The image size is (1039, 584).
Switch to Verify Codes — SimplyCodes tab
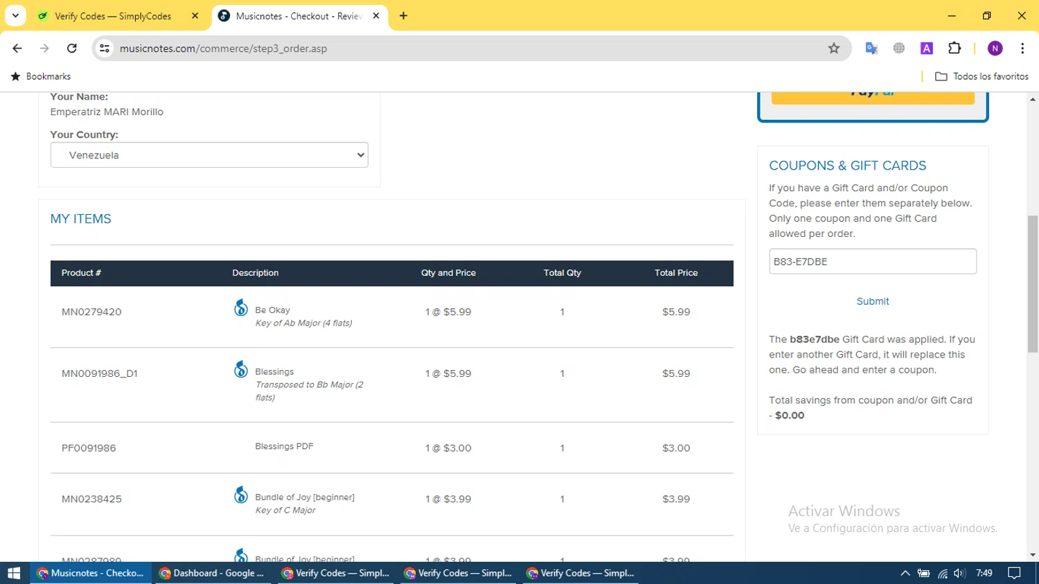(x=112, y=16)
